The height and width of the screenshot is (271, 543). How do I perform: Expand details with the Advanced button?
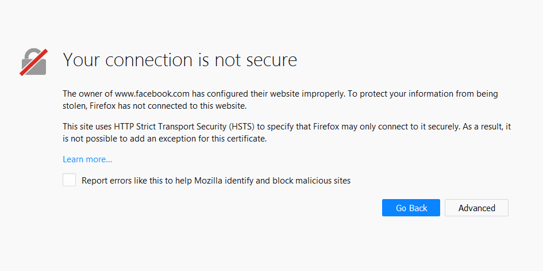(476, 208)
